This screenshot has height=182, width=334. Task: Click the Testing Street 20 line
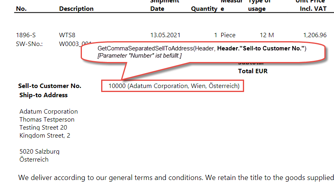pyautogui.click(x=43, y=128)
